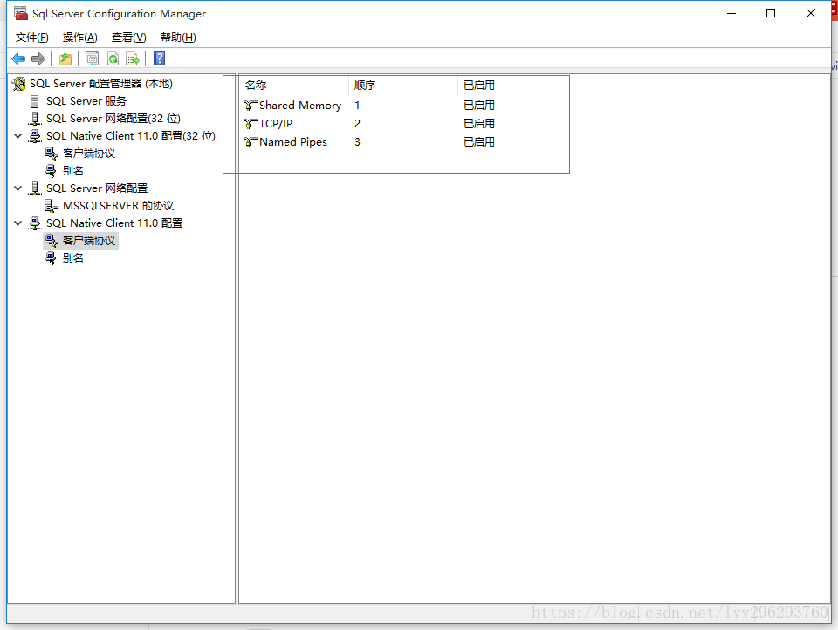Click the Export list toolbar icon
Image resolution: width=838 pixels, height=630 pixels.
133,58
